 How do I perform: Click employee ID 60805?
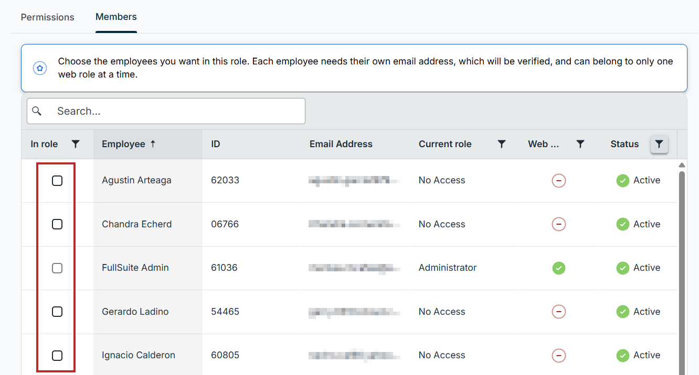pyautogui.click(x=225, y=355)
